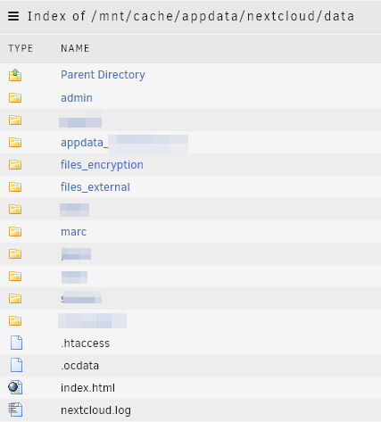Navigate into files_encryption directory

click(102, 165)
